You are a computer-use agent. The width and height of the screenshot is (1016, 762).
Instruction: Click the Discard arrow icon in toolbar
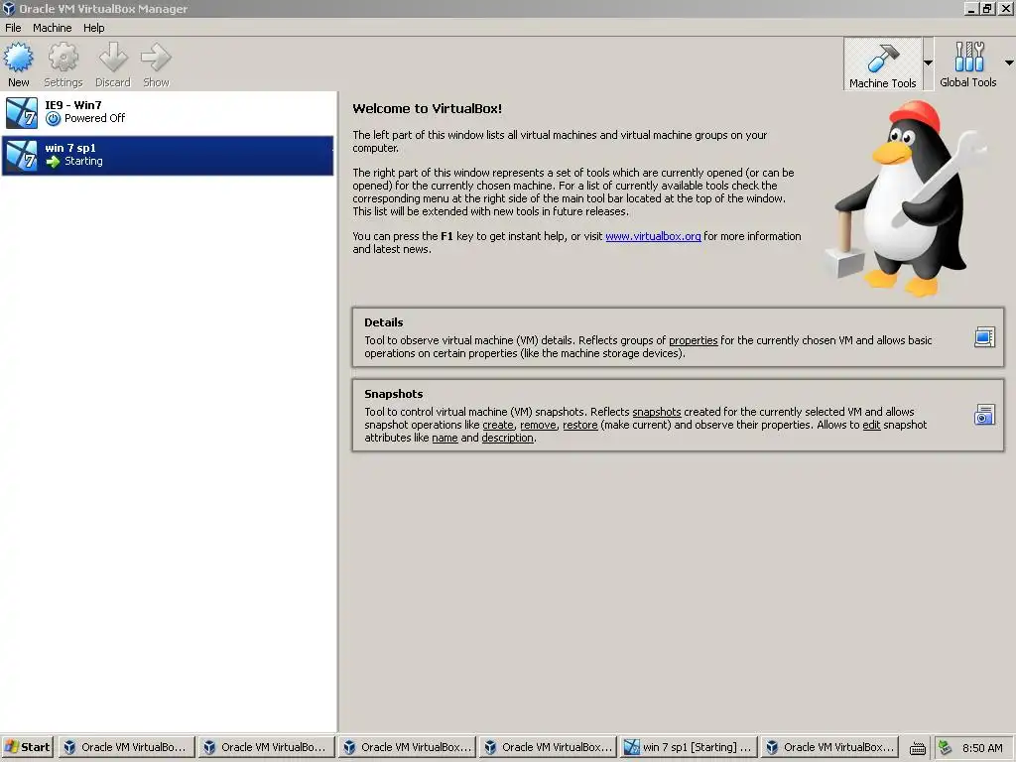(x=113, y=58)
